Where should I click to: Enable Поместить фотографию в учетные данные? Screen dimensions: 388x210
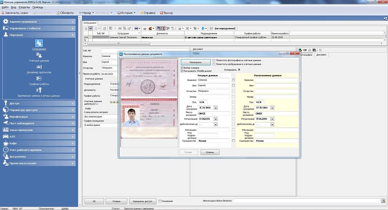click(x=214, y=61)
